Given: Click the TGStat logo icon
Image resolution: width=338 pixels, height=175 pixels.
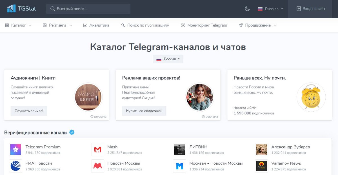Looking at the screenshot, I should 11,8.
